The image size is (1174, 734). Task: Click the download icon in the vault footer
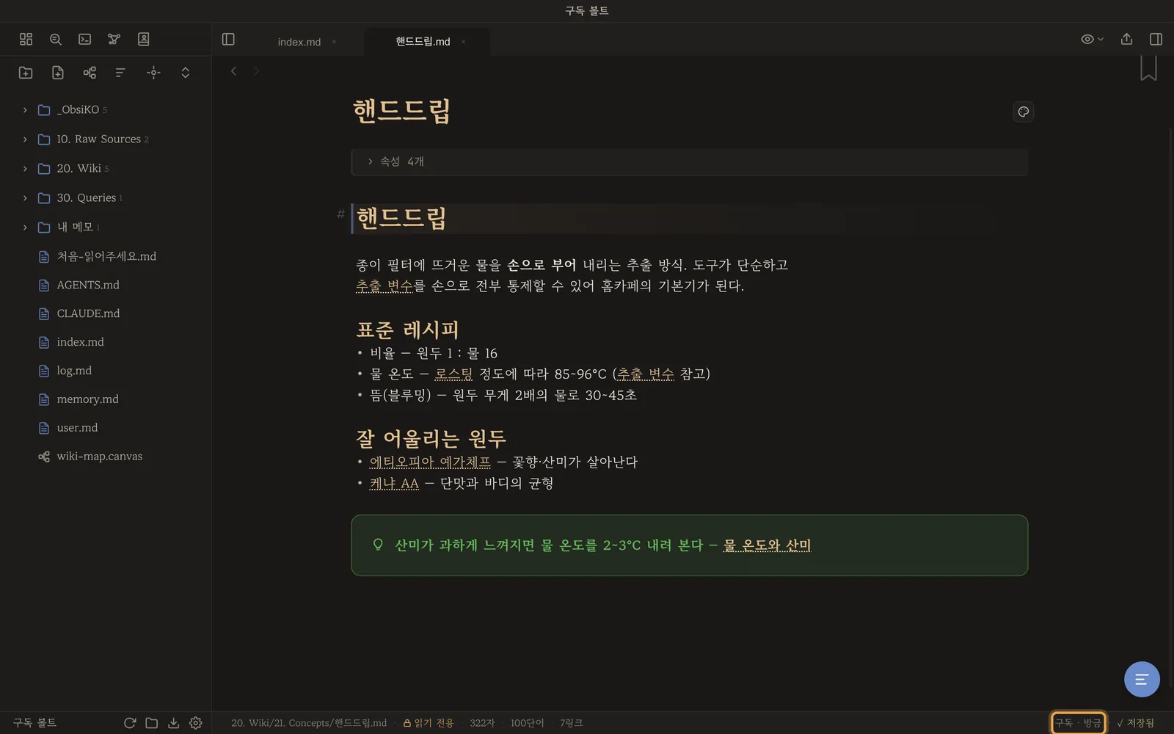pos(173,723)
